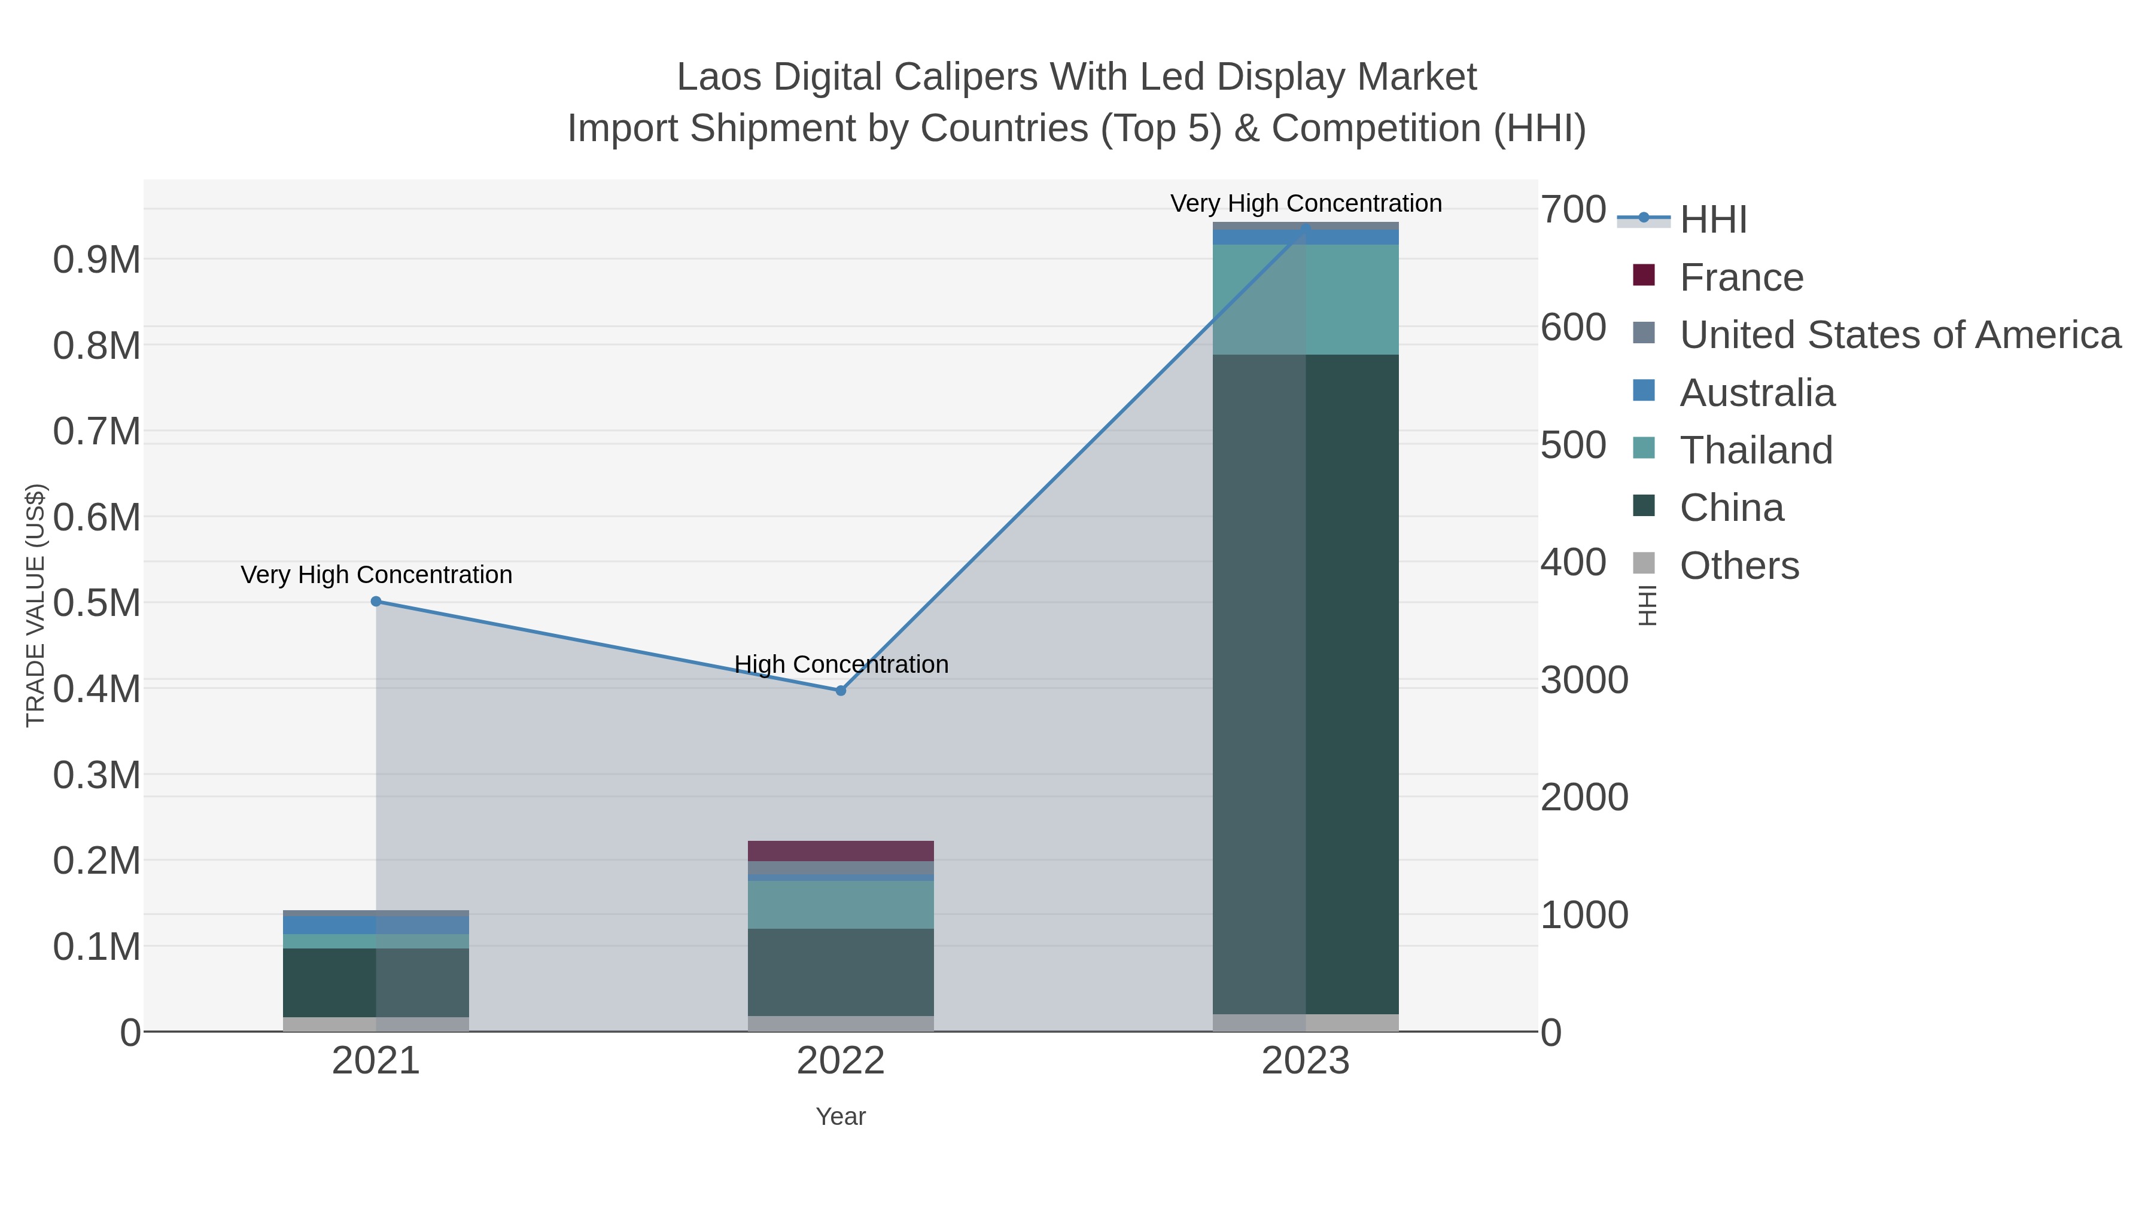Viewport: 2154px width, 1211px height.
Task: Click the HHI line marker icon in legend
Action: (x=1644, y=218)
